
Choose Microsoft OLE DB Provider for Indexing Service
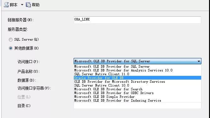137,100
